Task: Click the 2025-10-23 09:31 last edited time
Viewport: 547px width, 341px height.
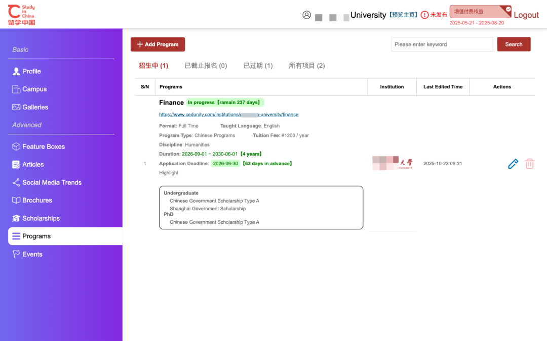Action: click(x=443, y=164)
